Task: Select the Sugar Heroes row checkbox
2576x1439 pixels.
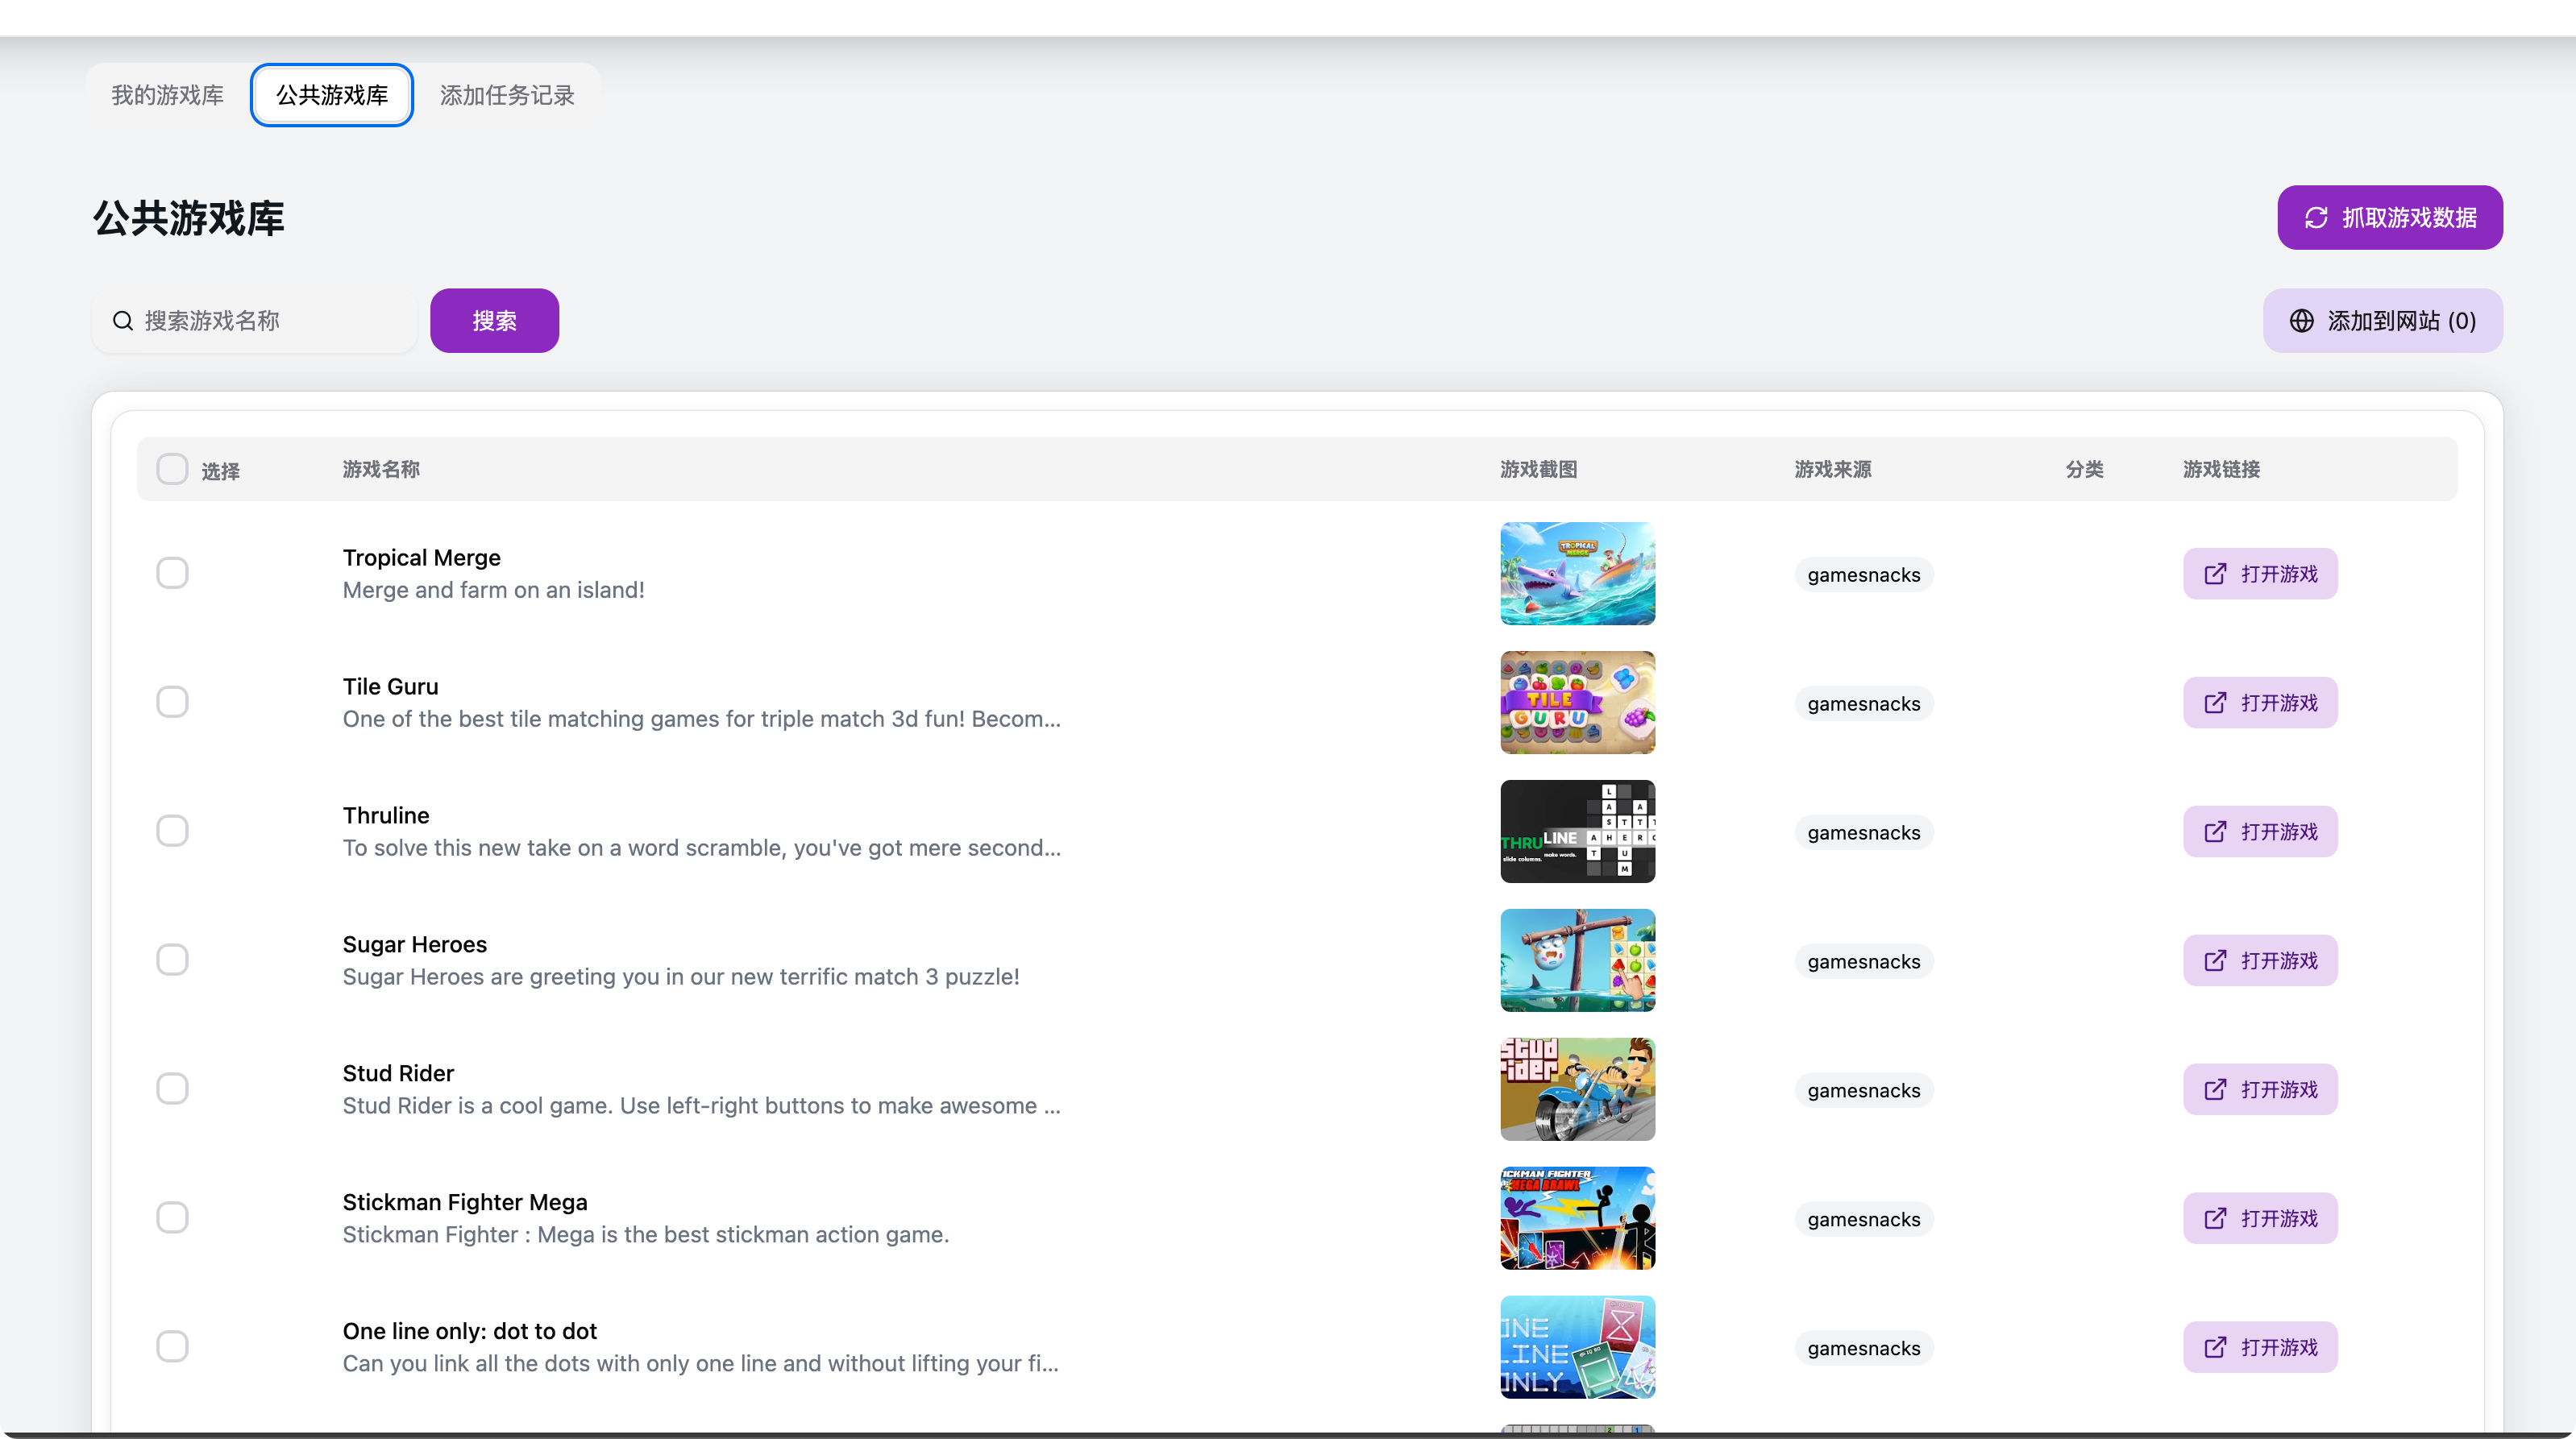Action: (172, 960)
